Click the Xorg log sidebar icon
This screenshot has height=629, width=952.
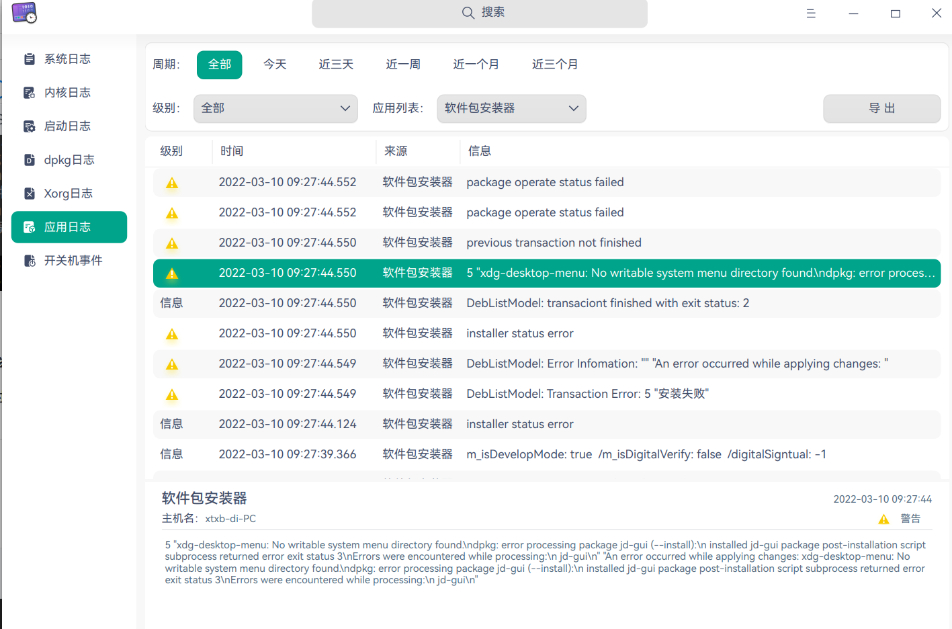[x=30, y=194]
